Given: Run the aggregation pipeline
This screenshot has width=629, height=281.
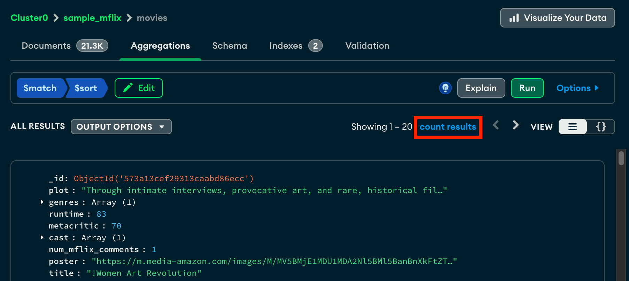Looking at the screenshot, I should [527, 88].
